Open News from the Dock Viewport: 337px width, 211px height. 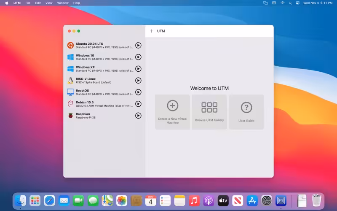coord(238,200)
